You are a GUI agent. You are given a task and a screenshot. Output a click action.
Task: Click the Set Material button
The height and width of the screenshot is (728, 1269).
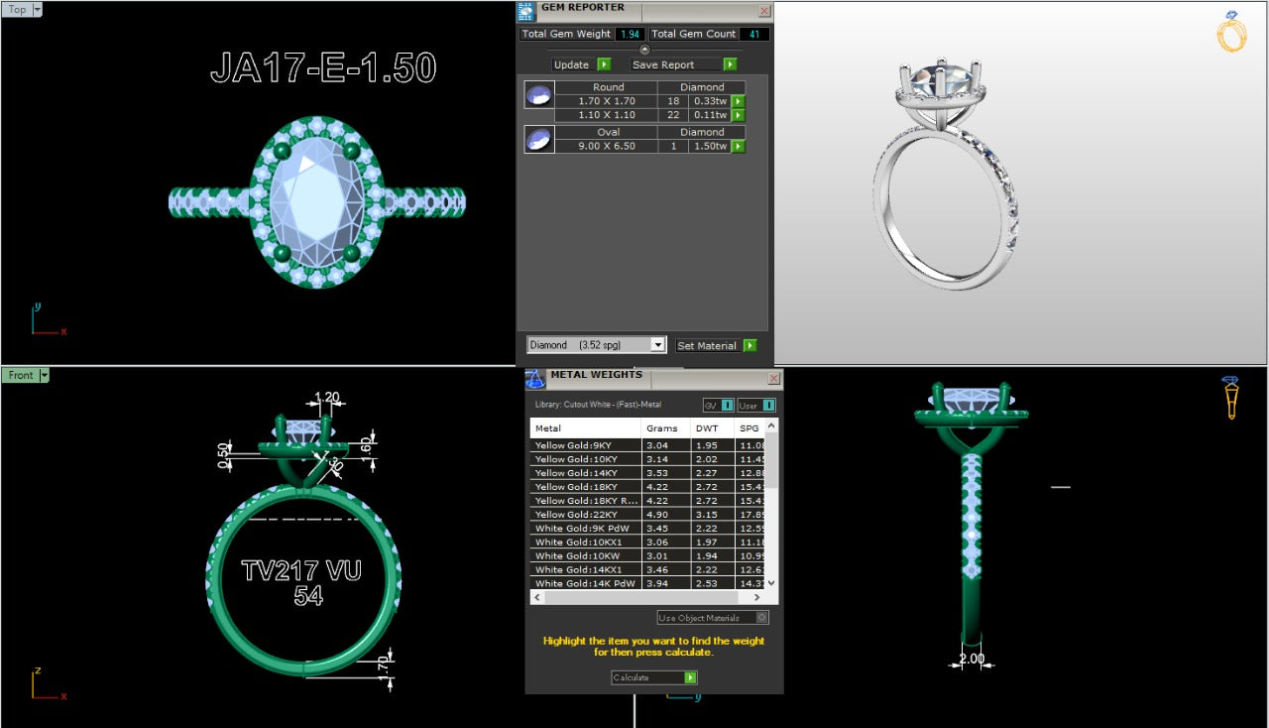[x=716, y=345]
